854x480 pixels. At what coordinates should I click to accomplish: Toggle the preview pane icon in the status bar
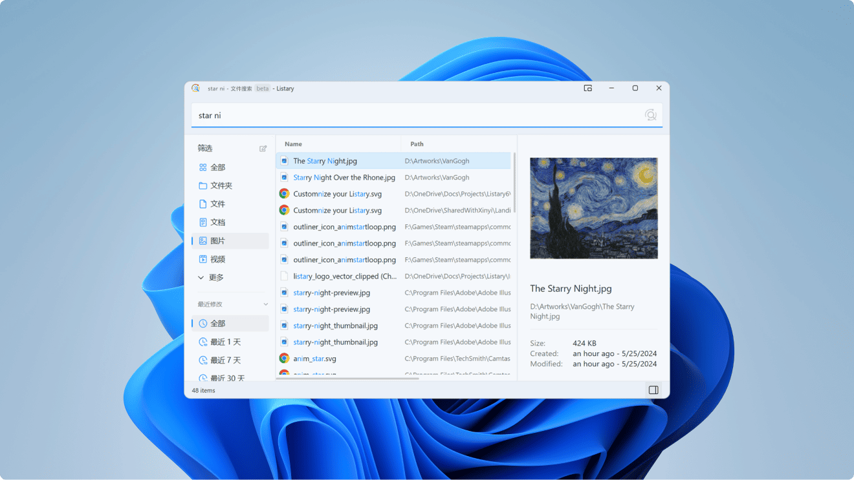pyautogui.click(x=653, y=390)
